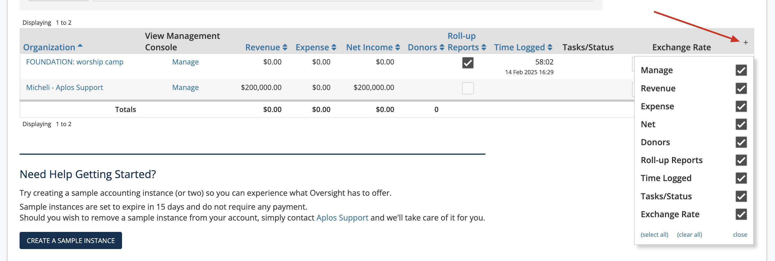
Task: Sort by Expense column arrows
Action: click(334, 47)
